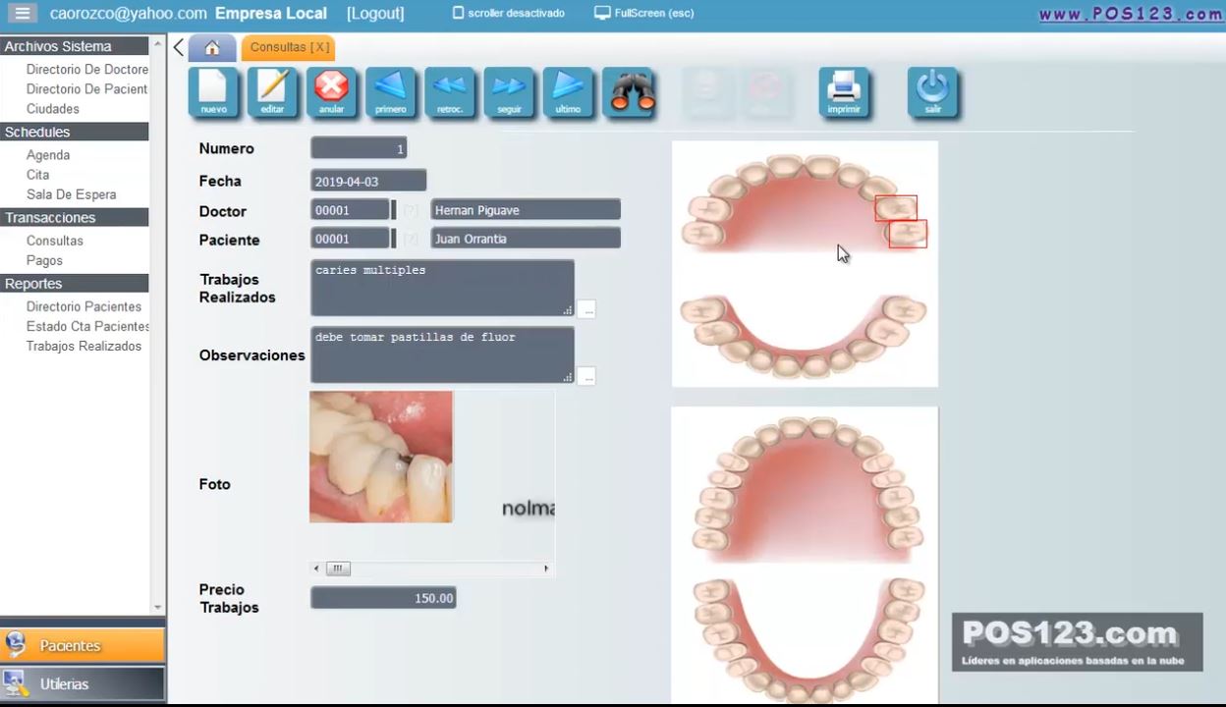Collapse the sidebar with the left chevron

178,47
